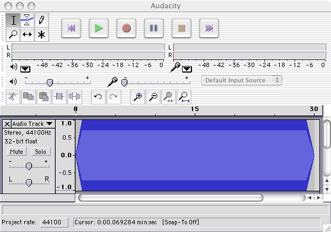Viewport: 331px width, 232px height.
Task: Trim audio outside selection
Action: pos(59,97)
